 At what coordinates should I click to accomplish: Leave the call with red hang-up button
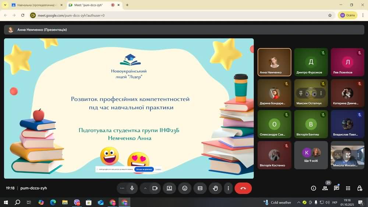[243, 188]
